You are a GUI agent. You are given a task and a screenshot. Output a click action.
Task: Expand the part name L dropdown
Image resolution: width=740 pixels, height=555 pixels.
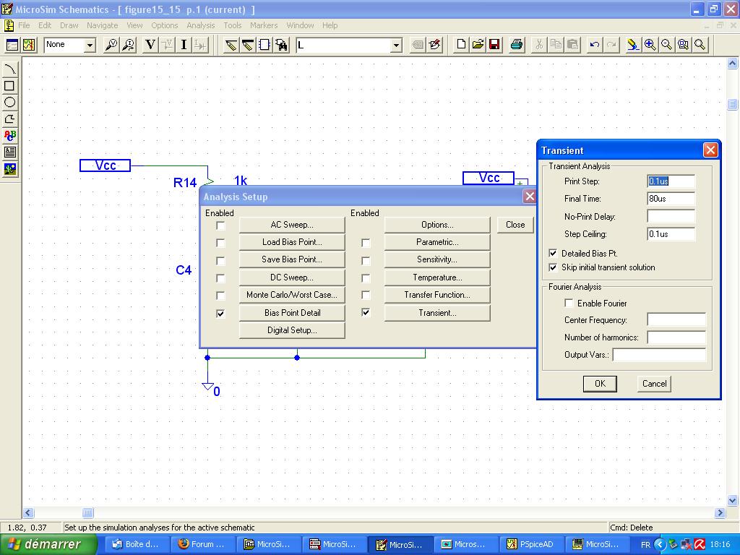[x=397, y=46]
